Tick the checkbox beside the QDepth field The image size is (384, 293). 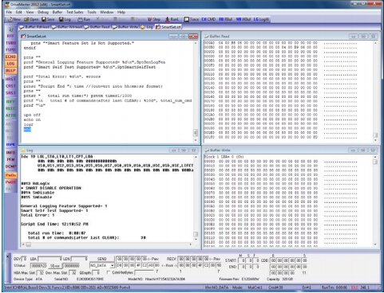tap(109, 272)
